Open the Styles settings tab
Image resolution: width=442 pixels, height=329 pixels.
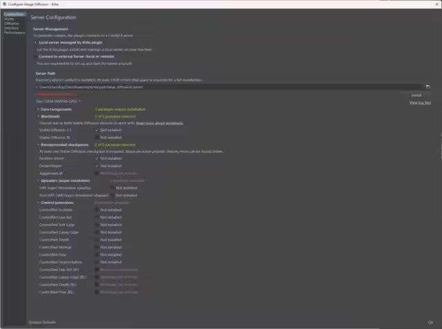tap(9, 19)
